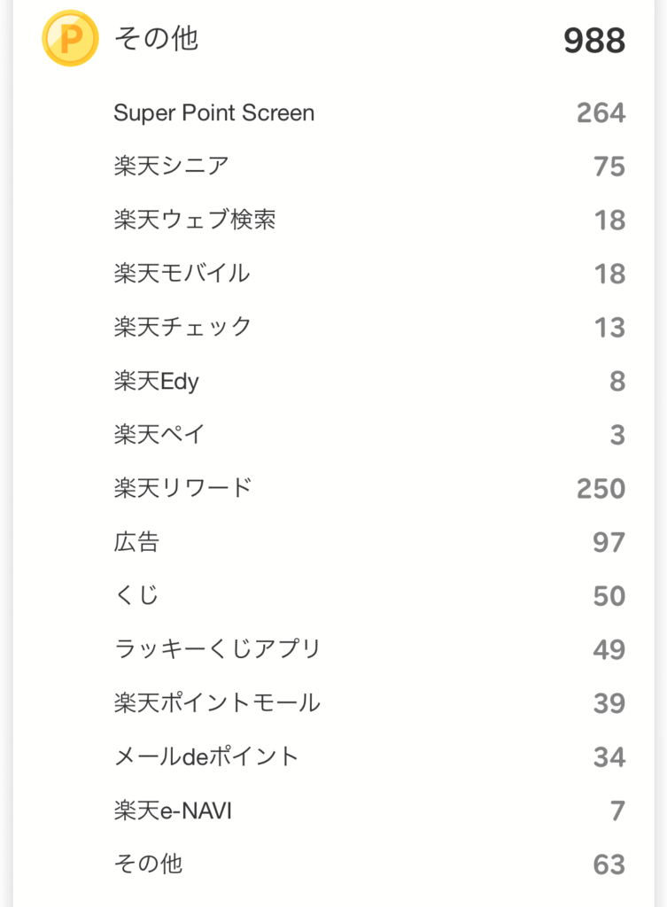
Task: Tap the その他 section title text
Action: click(x=156, y=39)
